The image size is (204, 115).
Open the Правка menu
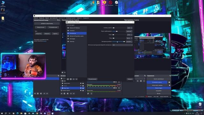click(x=42, y=18)
